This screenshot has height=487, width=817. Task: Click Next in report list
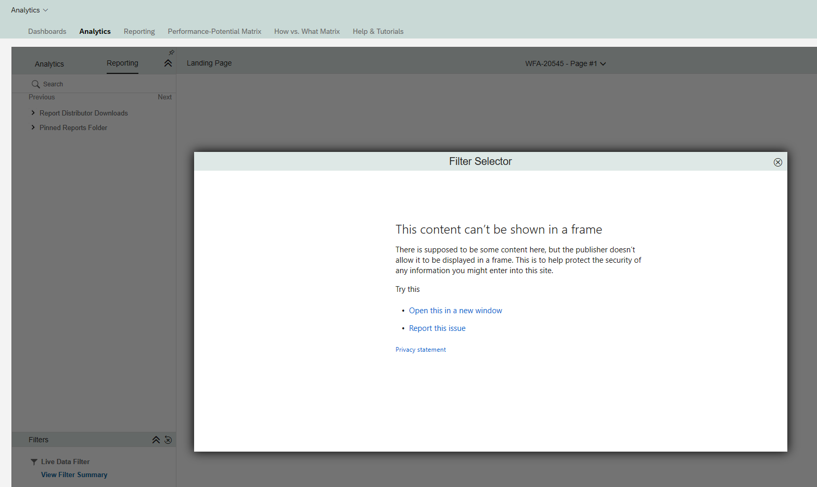tap(164, 97)
